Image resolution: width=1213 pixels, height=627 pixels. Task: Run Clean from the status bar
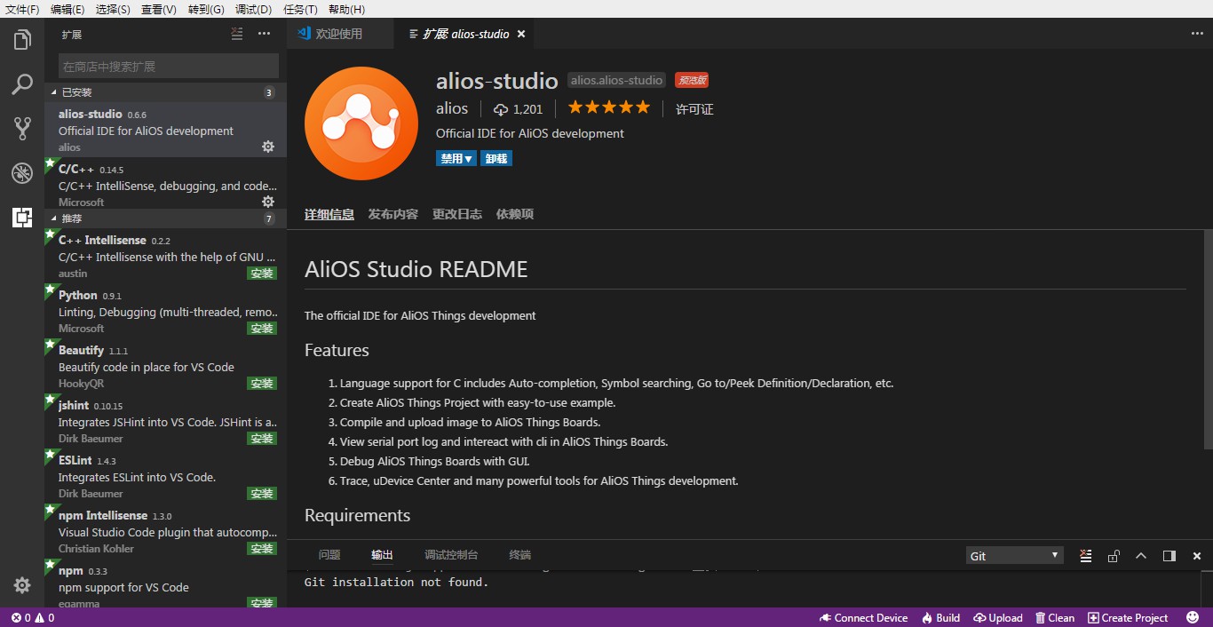click(x=1054, y=617)
